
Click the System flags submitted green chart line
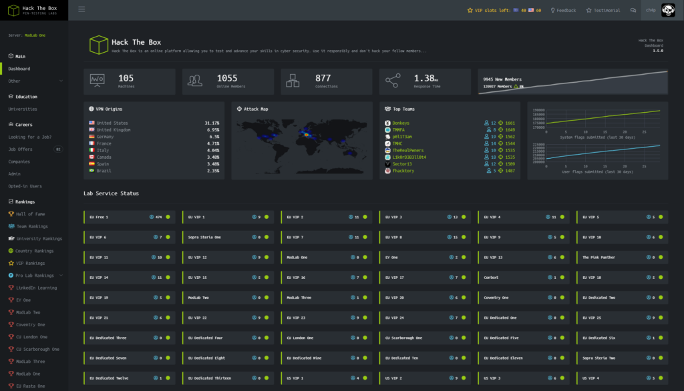tap(603, 117)
